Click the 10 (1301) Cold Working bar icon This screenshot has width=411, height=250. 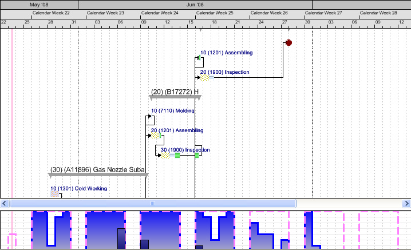coord(54,195)
